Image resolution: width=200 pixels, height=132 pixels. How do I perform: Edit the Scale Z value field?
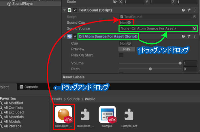187,2
